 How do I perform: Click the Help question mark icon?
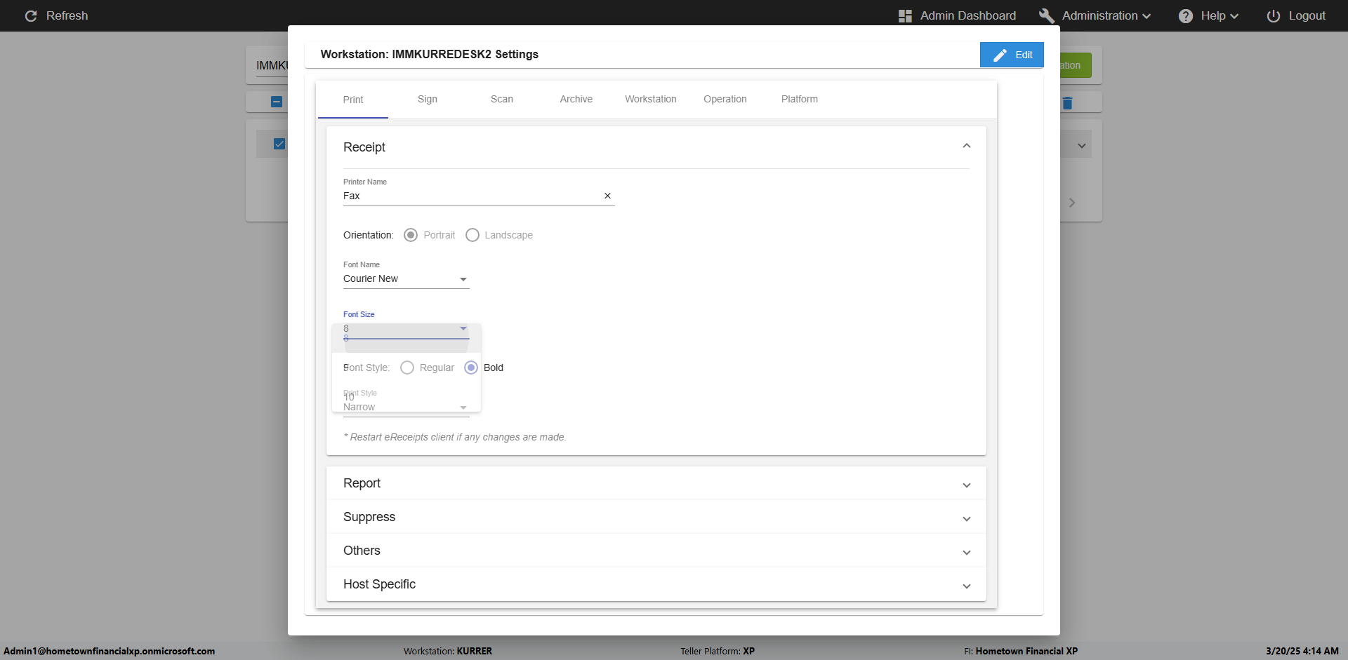coord(1185,15)
